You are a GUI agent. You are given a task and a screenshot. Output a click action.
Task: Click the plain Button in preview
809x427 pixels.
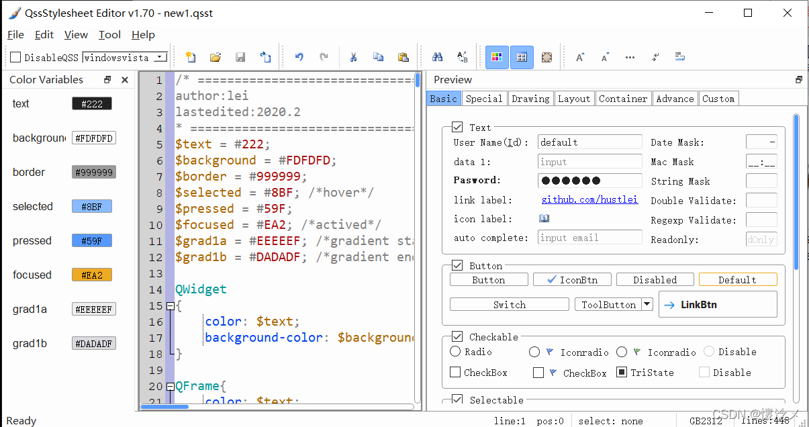coord(489,279)
